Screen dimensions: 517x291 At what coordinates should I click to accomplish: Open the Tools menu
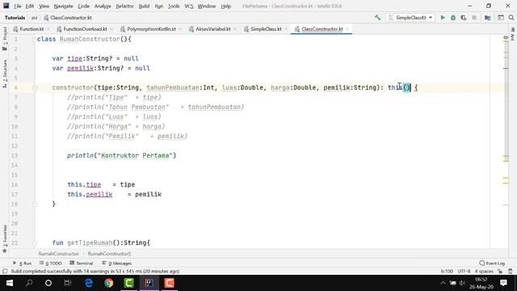click(x=174, y=6)
